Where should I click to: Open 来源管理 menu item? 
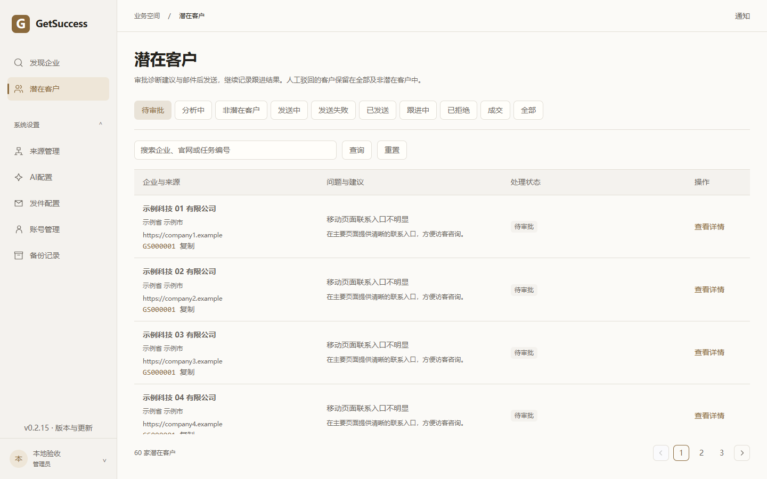59,151
